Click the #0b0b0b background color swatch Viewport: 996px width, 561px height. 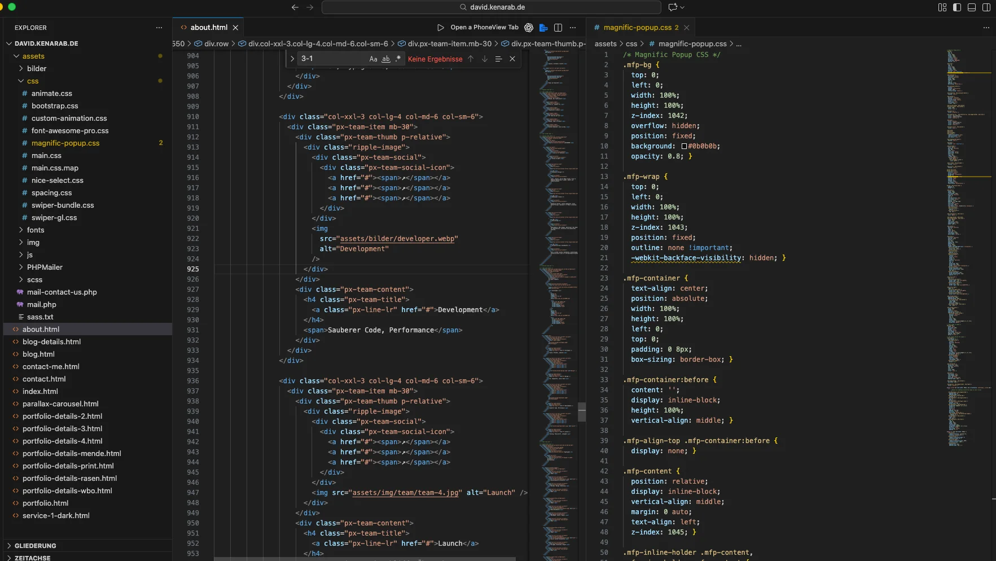point(684,146)
